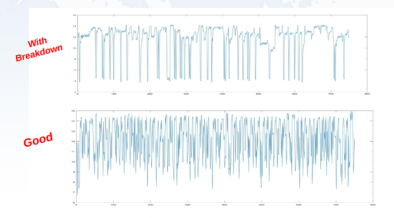Screen dimensions: 394x218
Task: Click x-axis tick 800 on the bottom chart
Action: click(x=373, y=205)
